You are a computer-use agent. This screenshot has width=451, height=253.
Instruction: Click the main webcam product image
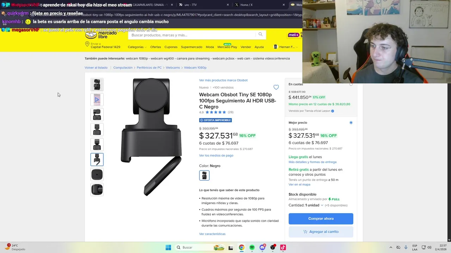(152, 137)
